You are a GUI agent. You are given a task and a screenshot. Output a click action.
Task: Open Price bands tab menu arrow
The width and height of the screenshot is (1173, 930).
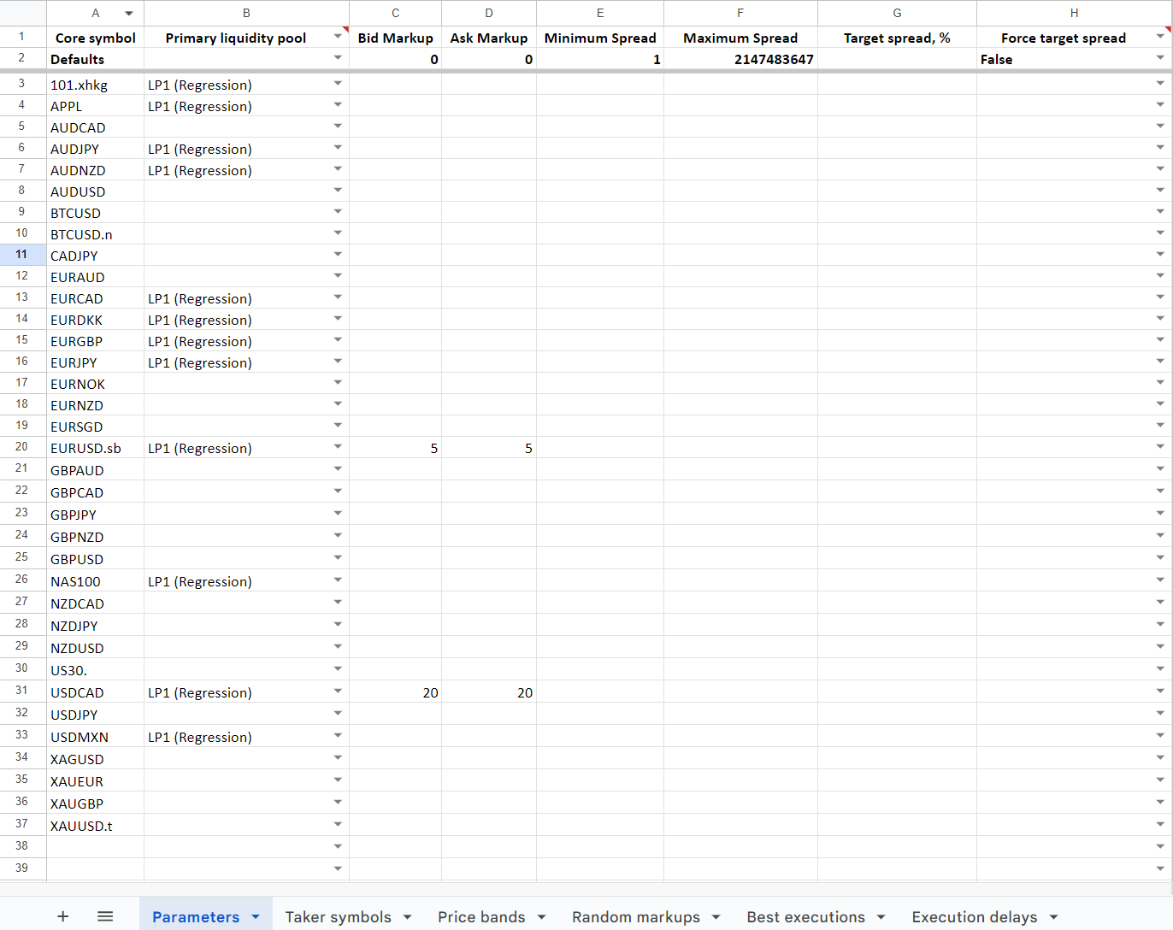pos(541,917)
